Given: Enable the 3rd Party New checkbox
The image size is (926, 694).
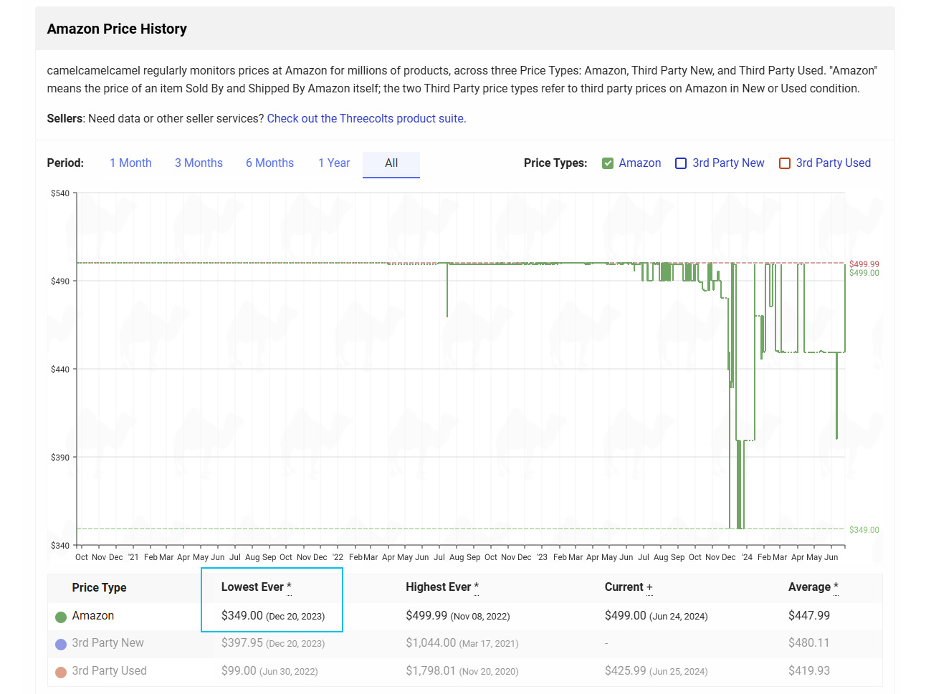Looking at the screenshot, I should point(681,163).
